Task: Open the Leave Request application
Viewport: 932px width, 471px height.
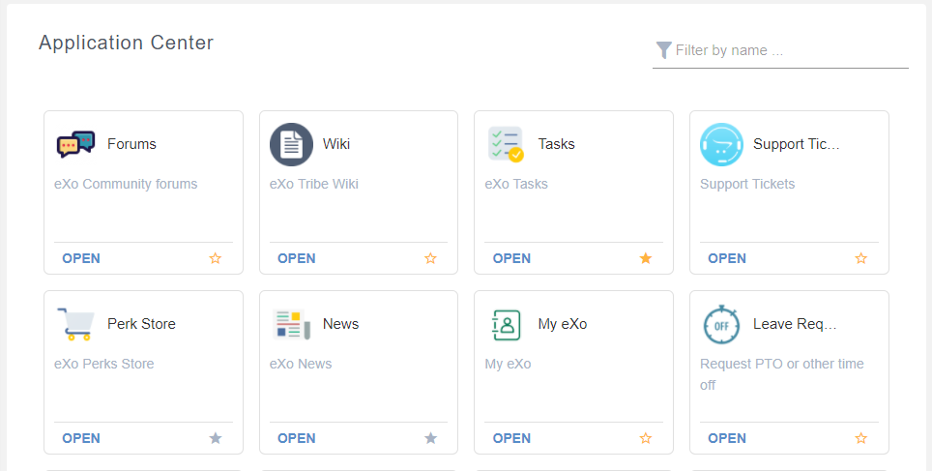Action: pyautogui.click(x=727, y=438)
